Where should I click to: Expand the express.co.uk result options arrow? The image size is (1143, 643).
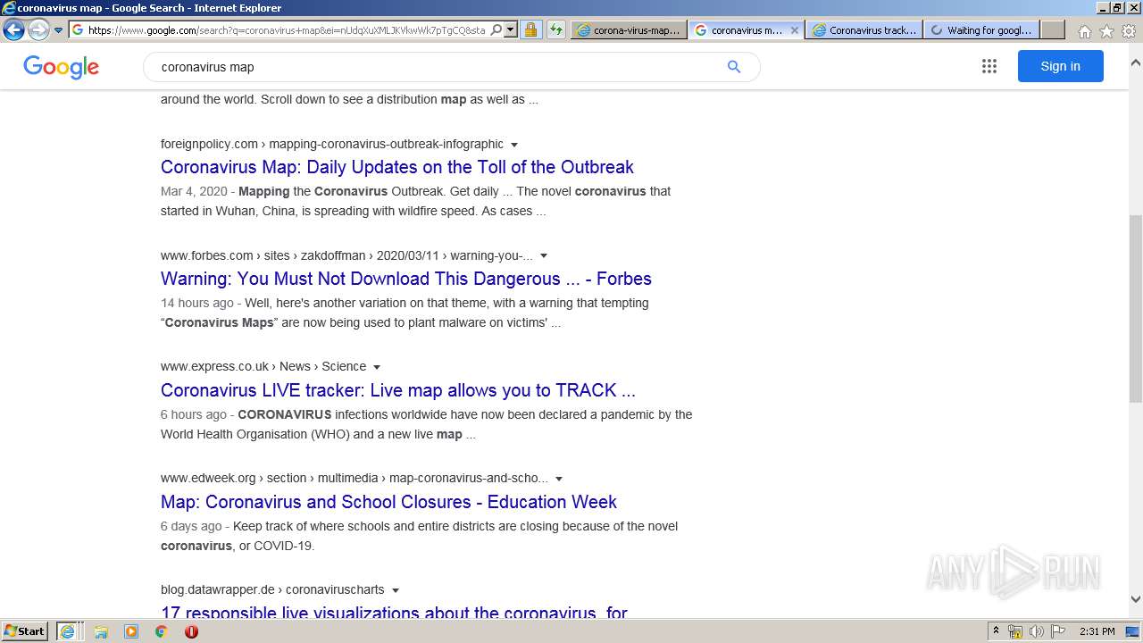(377, 367)
